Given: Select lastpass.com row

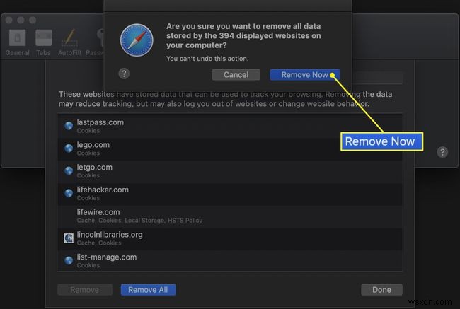Looking at the screenshot, I should tap(230, 126).
